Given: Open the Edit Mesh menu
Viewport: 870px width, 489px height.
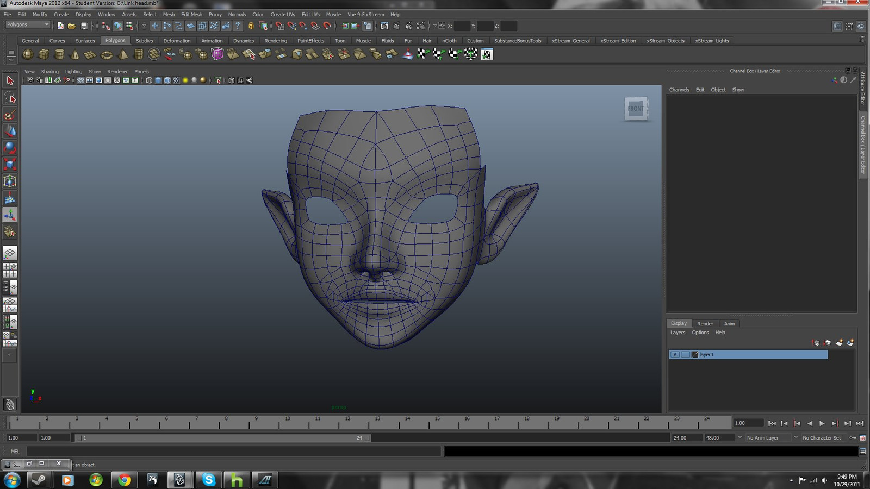Looking at the screenshot, I should [191, 15].
